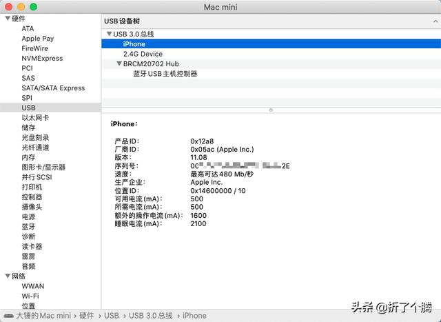
Task: Click the sort chevron in USB 设备树 header
Action: pyautogui.click(x=435, y=21)
